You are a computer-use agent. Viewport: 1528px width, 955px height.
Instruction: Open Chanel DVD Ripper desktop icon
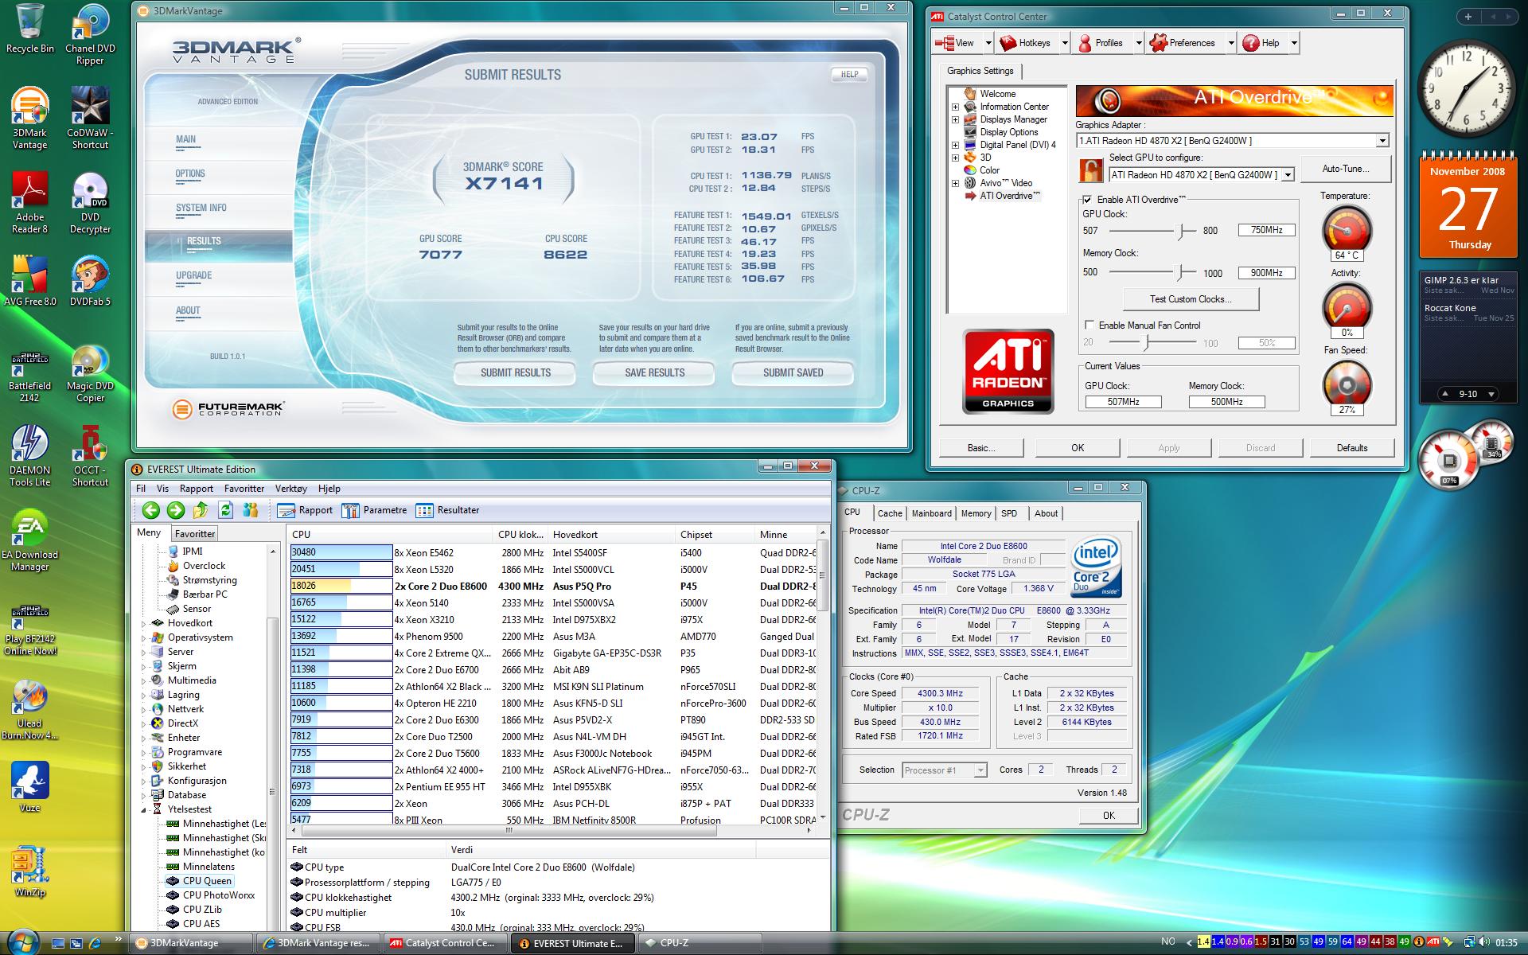(x=90, y=34)
